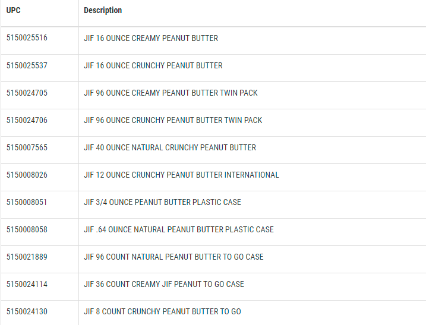Screen dimensions: 426x325
Task: Select UPC 5150007565 cell
Action: (x=27, y=147)
